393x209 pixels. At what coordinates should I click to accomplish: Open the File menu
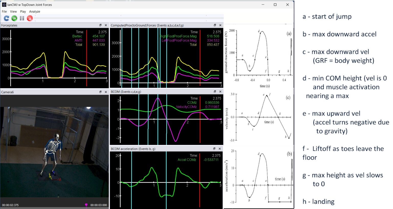click(x=4, y=12)
